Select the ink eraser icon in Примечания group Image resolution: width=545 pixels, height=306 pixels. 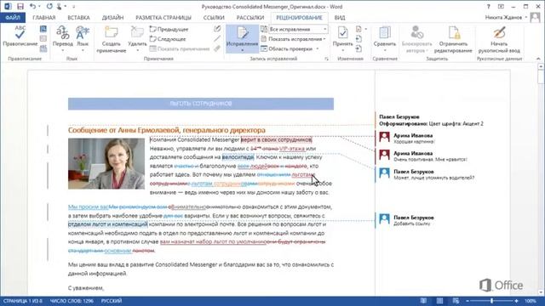pyautogui.click(x=217, y=48)
